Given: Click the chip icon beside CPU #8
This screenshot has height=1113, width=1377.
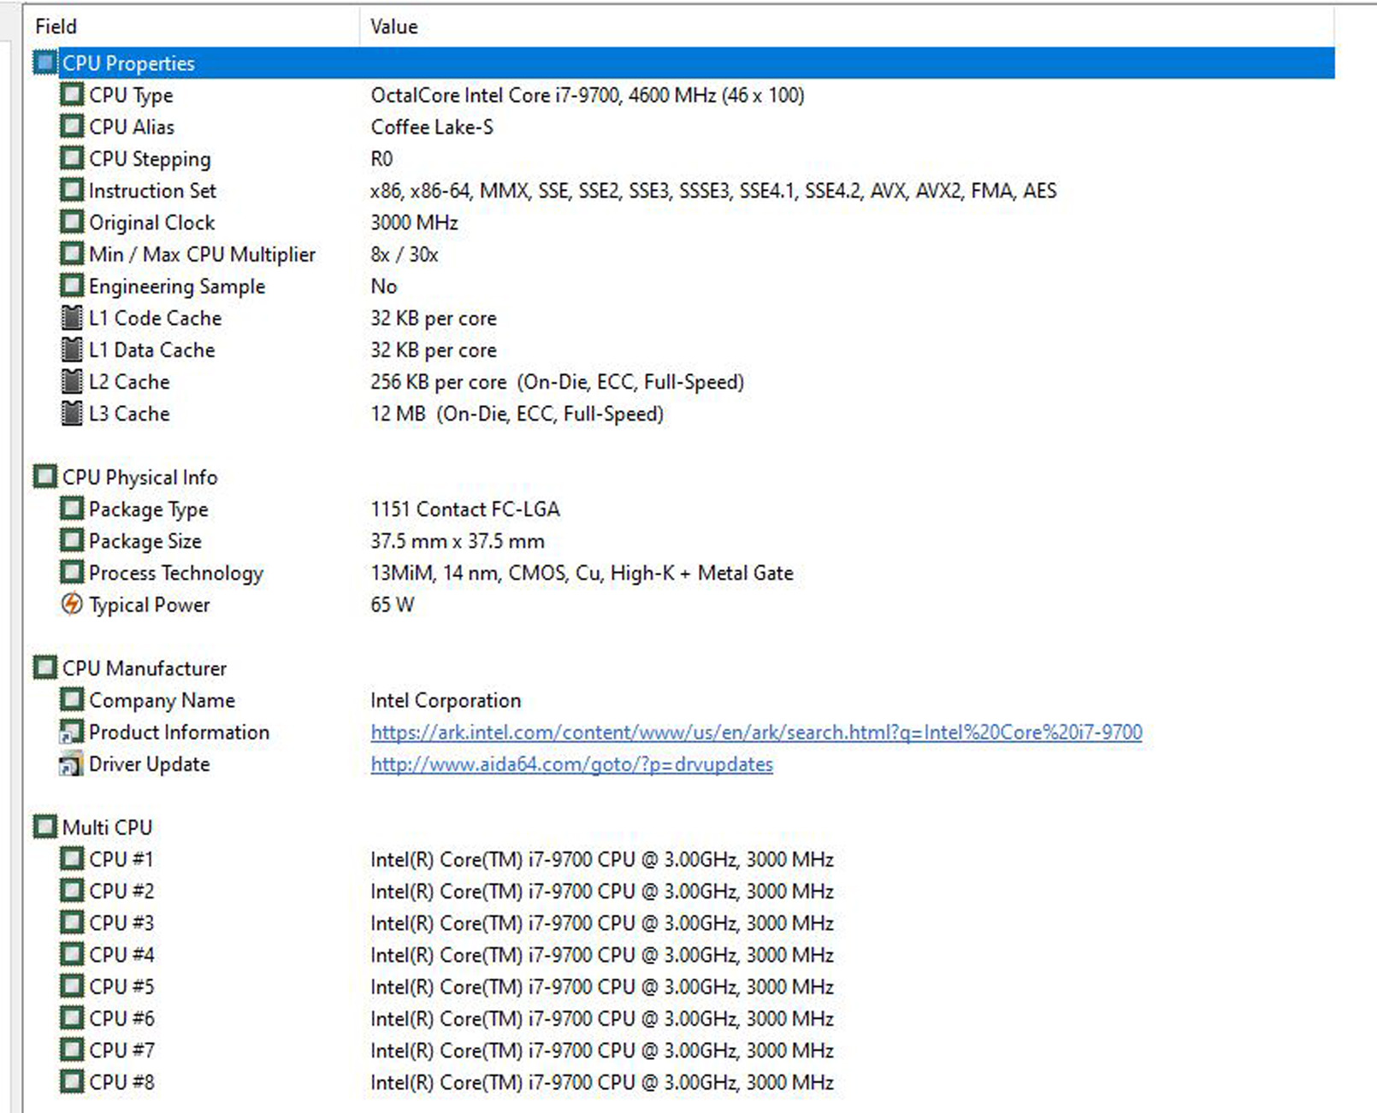Looking at the screenshot, I should 72,1082.
